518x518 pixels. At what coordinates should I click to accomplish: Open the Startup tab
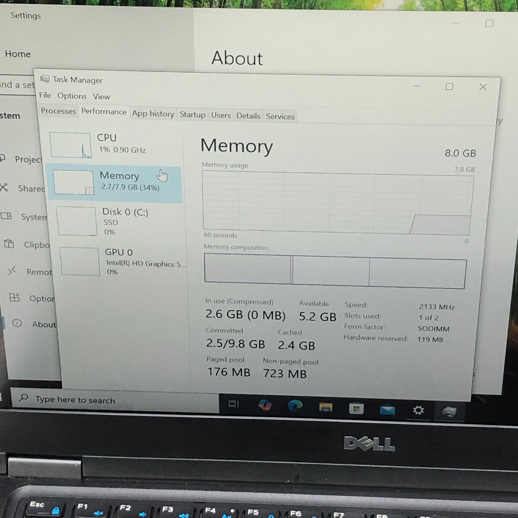192,114
